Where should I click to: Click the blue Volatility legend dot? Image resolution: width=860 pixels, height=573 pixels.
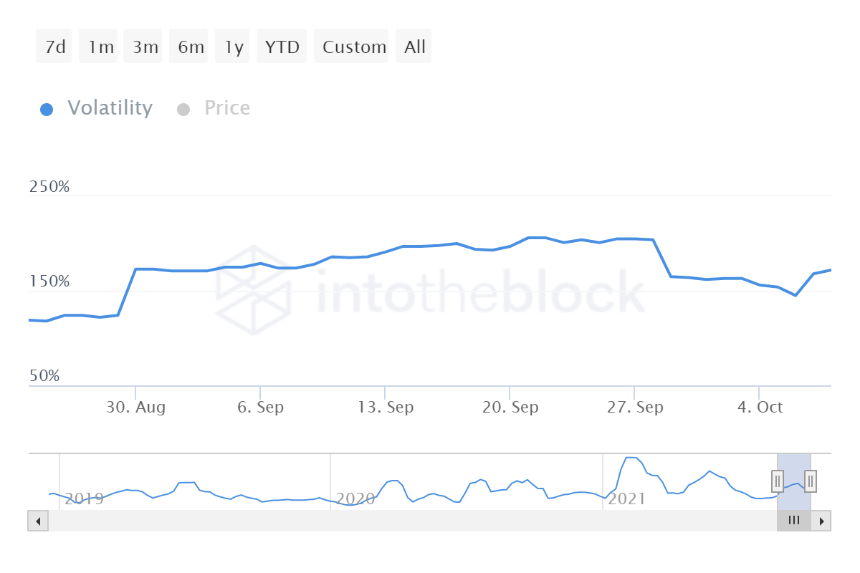pyautogui.click(x=47, y=110)
